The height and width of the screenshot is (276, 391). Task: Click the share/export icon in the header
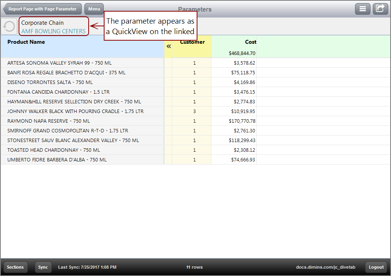click(380, 9)
